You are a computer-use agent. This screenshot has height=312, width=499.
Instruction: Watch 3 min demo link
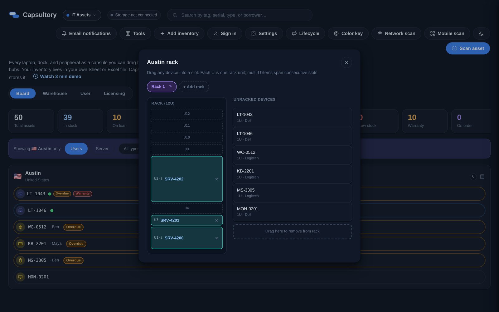pyautogui.click(x=57, y=76)
